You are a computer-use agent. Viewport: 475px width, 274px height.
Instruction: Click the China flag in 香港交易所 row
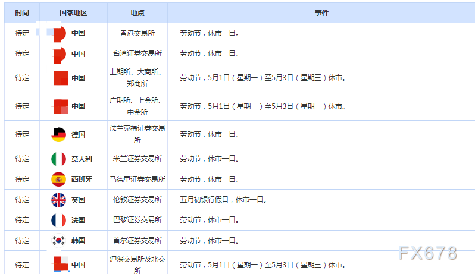click(60, 33)
